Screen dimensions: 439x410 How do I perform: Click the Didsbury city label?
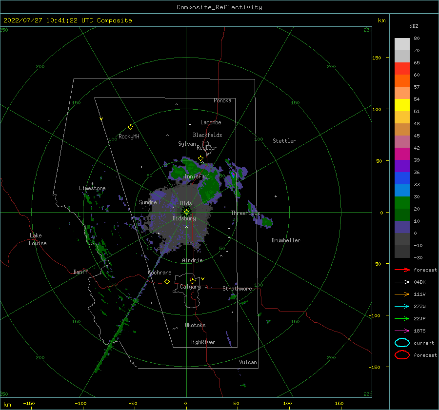pos(184,218)
